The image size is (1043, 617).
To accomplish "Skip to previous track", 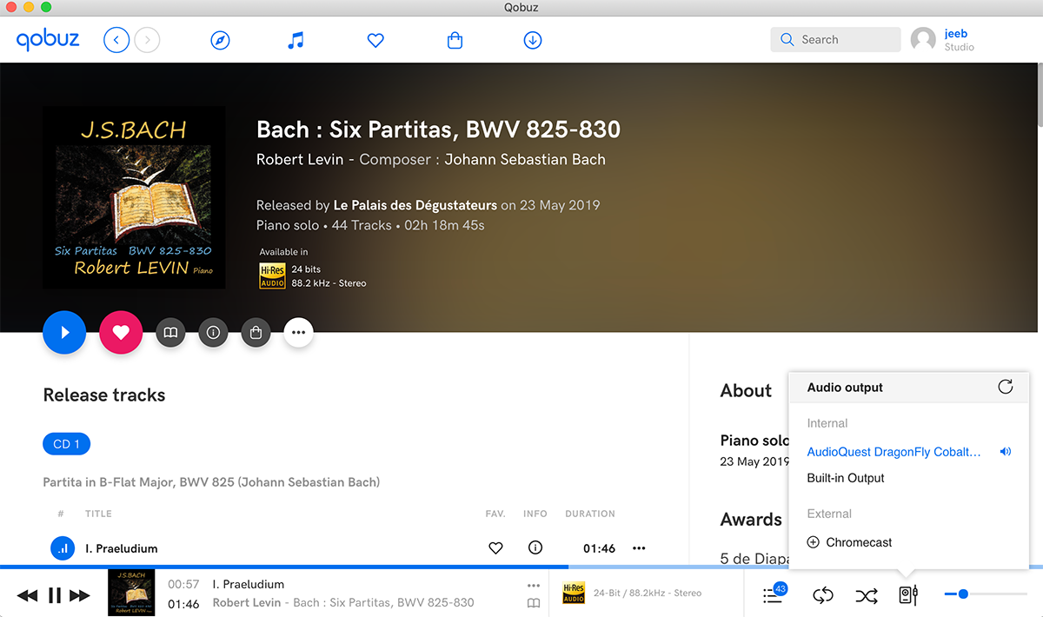I will 28,595.
